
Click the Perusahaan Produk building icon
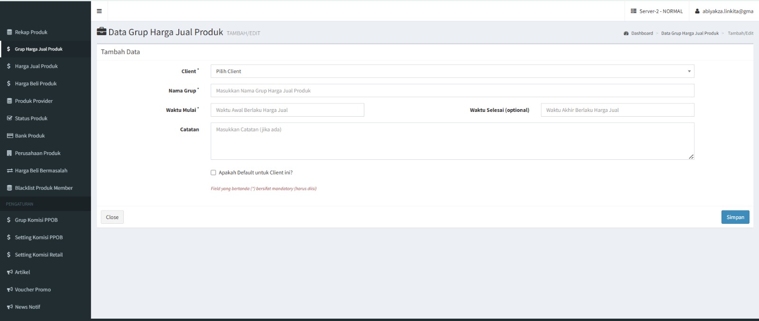pyautogui.click(x=9, y=153)
